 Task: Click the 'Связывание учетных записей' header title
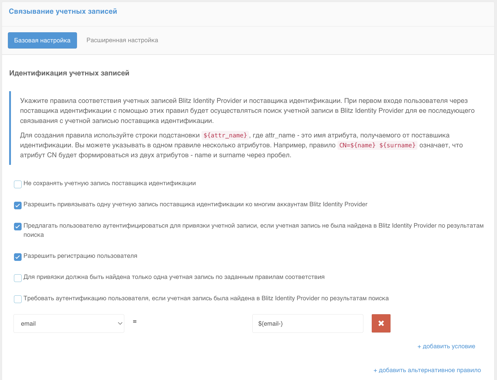pos(63,11)
